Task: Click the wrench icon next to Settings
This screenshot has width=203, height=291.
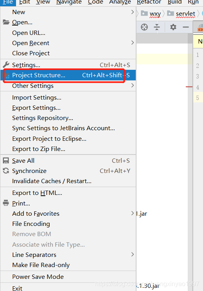Action: [6, 65]
